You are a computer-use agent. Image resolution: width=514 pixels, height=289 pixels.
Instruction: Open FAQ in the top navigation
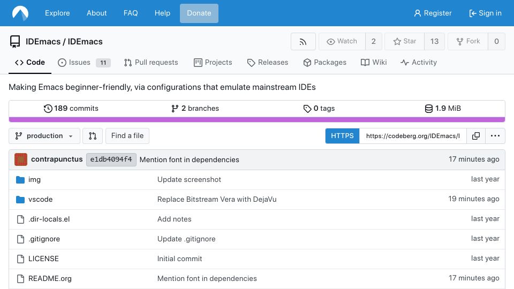click(x=131, y=13)
